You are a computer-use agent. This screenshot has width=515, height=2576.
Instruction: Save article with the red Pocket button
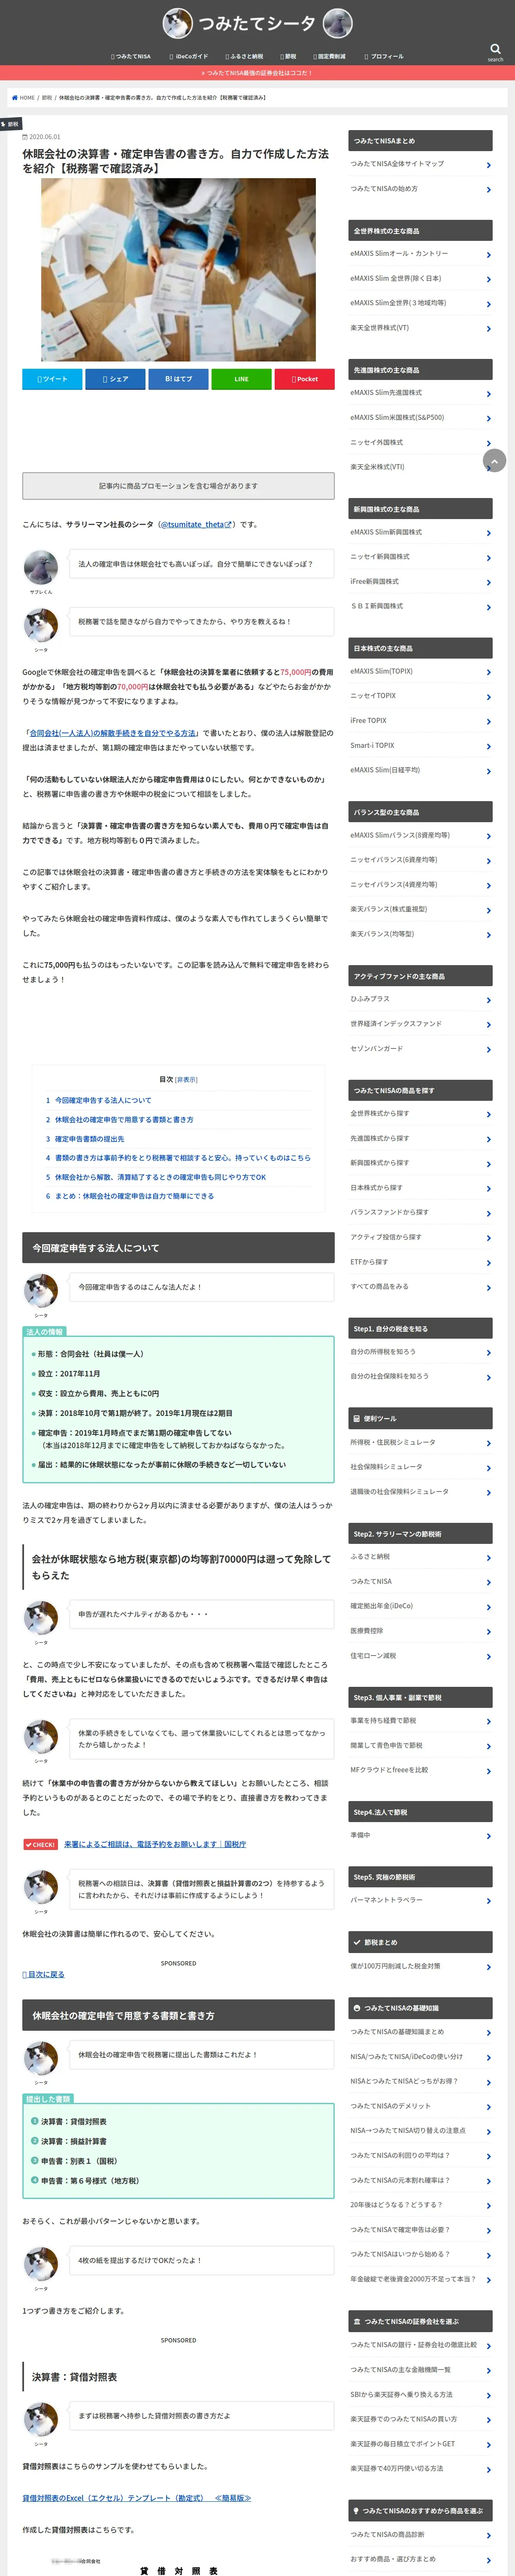coord(304,379)
